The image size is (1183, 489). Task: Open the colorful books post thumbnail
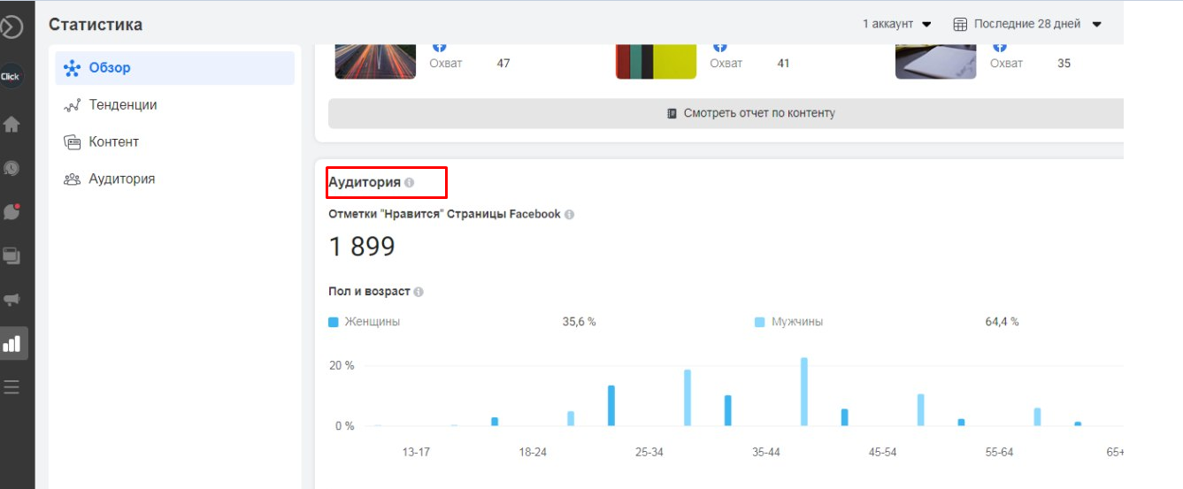tap(656, 60)
